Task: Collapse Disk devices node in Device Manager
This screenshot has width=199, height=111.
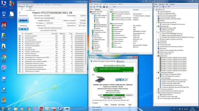Action: (157, 32)
